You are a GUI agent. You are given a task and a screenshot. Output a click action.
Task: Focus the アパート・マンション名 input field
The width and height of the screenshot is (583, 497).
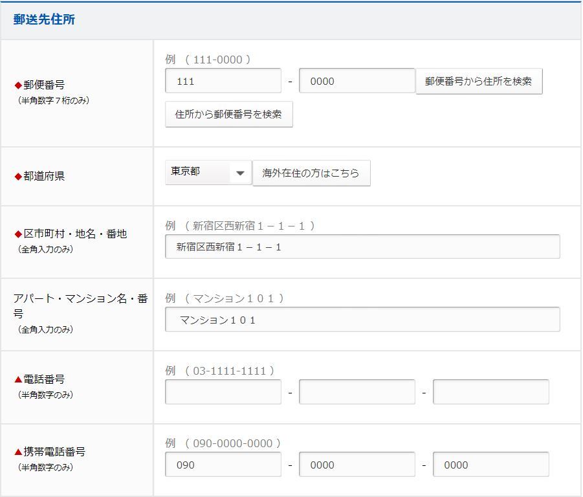click(362, 320)
